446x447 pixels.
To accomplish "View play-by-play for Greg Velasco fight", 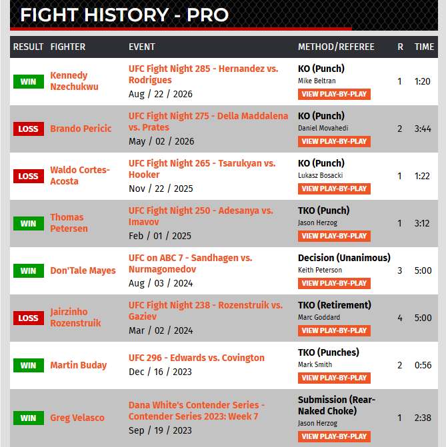I will point(334,437).
